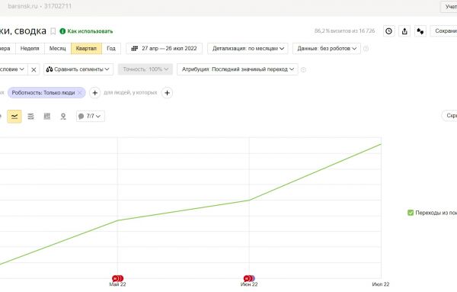Select the 'Неделя' period tab
The image size is (457, 292).
(x=30, y=49)
